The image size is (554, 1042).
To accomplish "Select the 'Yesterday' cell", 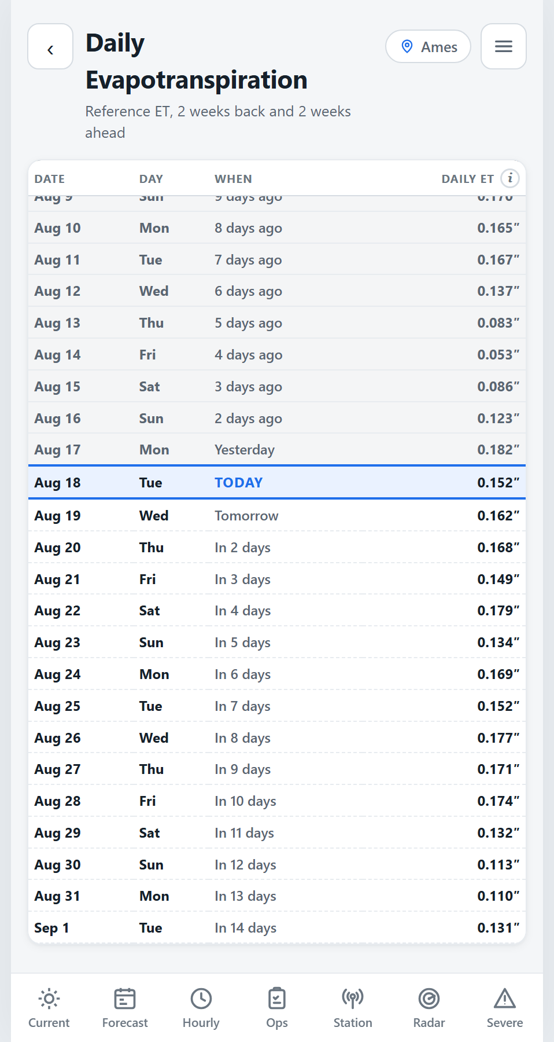I will [x=245, y=450].
